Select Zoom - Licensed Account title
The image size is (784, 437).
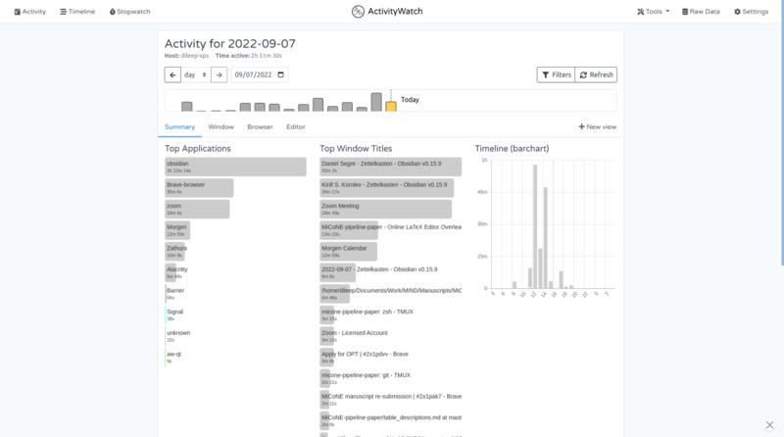(x=354, y=336)
